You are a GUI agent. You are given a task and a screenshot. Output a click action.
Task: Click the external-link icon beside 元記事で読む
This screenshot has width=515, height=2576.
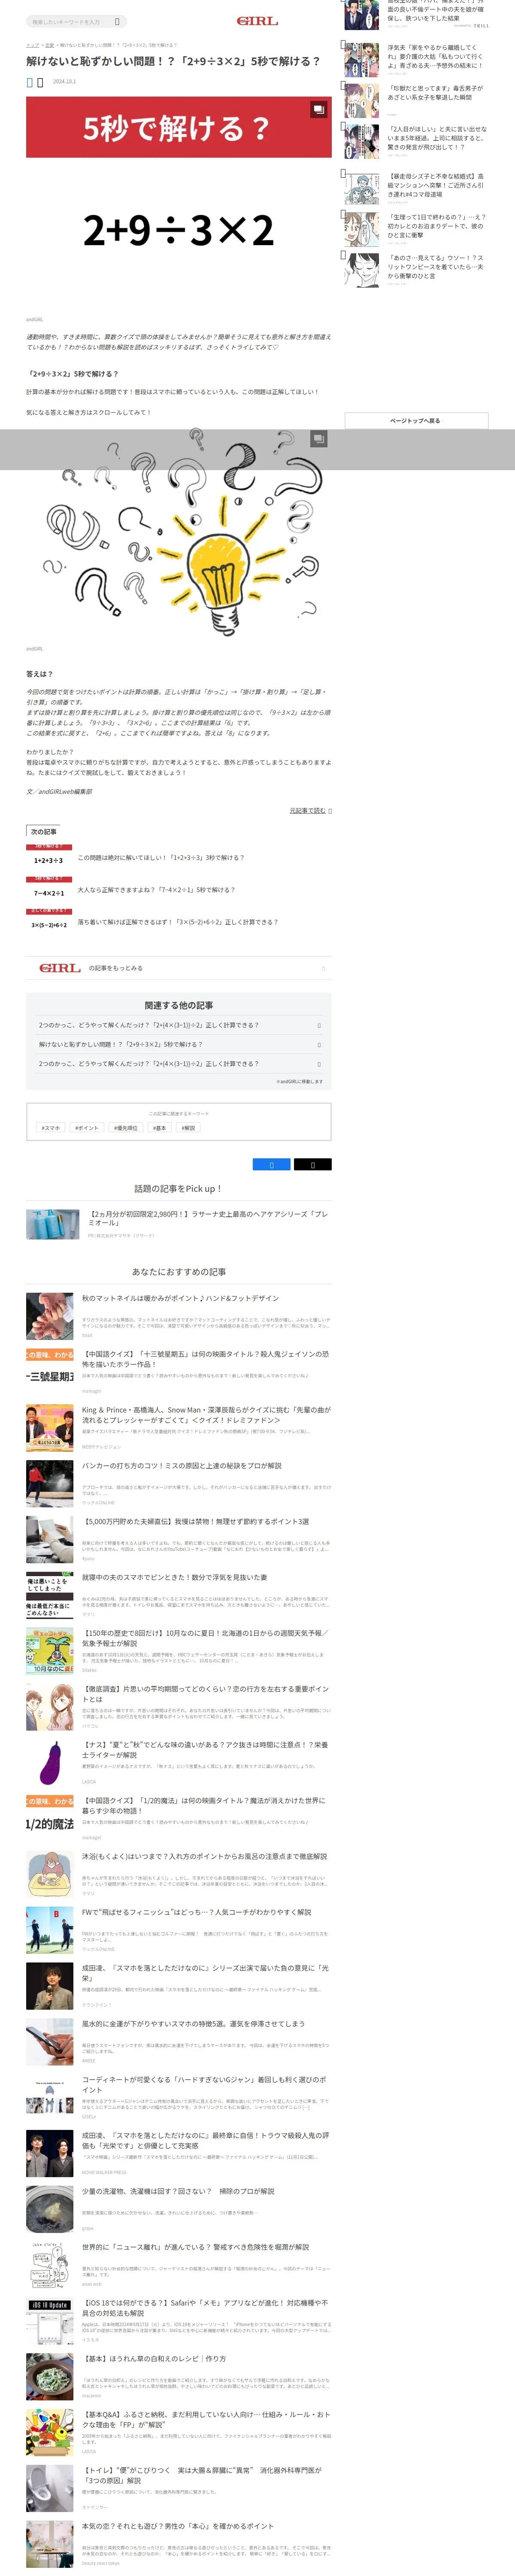coord(330,811)
